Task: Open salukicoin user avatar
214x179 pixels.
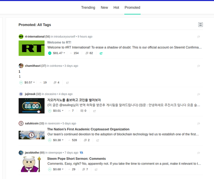Action: 21,123
